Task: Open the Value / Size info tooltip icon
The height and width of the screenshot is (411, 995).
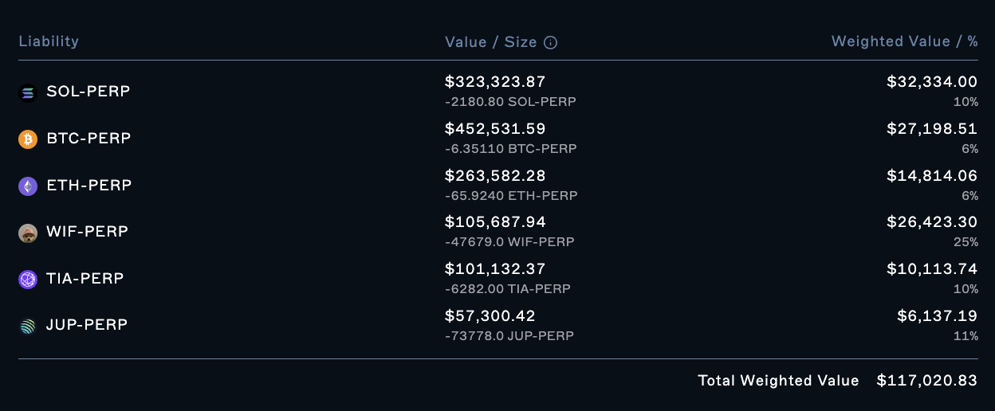Action: tap(550, 42)
